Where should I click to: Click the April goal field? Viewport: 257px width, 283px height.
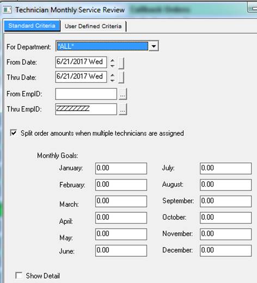(121, 218)
